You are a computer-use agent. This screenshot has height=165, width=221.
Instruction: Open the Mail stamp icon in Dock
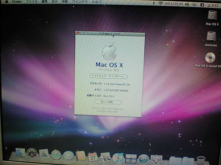pos(44,154)
